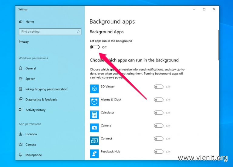The image size is (233, 167).
Task: Click the search magnifier icon
Action: [78, 31]
